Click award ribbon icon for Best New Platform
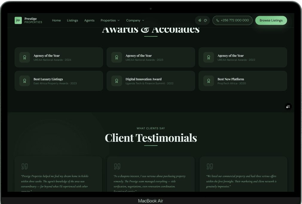 pos(209,81)
